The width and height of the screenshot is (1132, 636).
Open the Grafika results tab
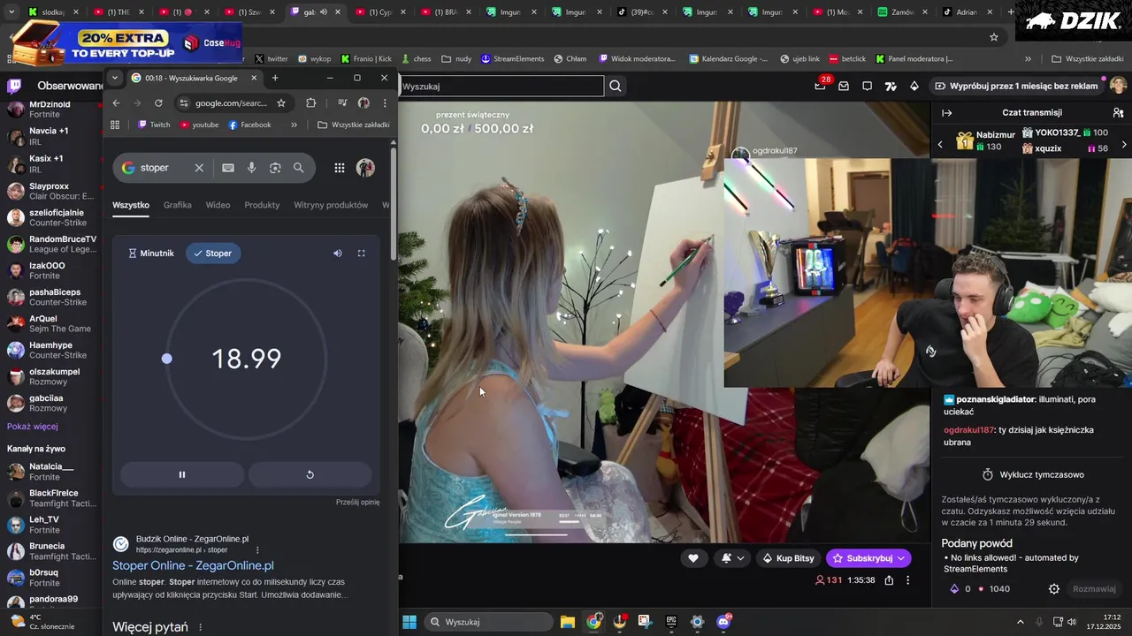coord(177,205)
